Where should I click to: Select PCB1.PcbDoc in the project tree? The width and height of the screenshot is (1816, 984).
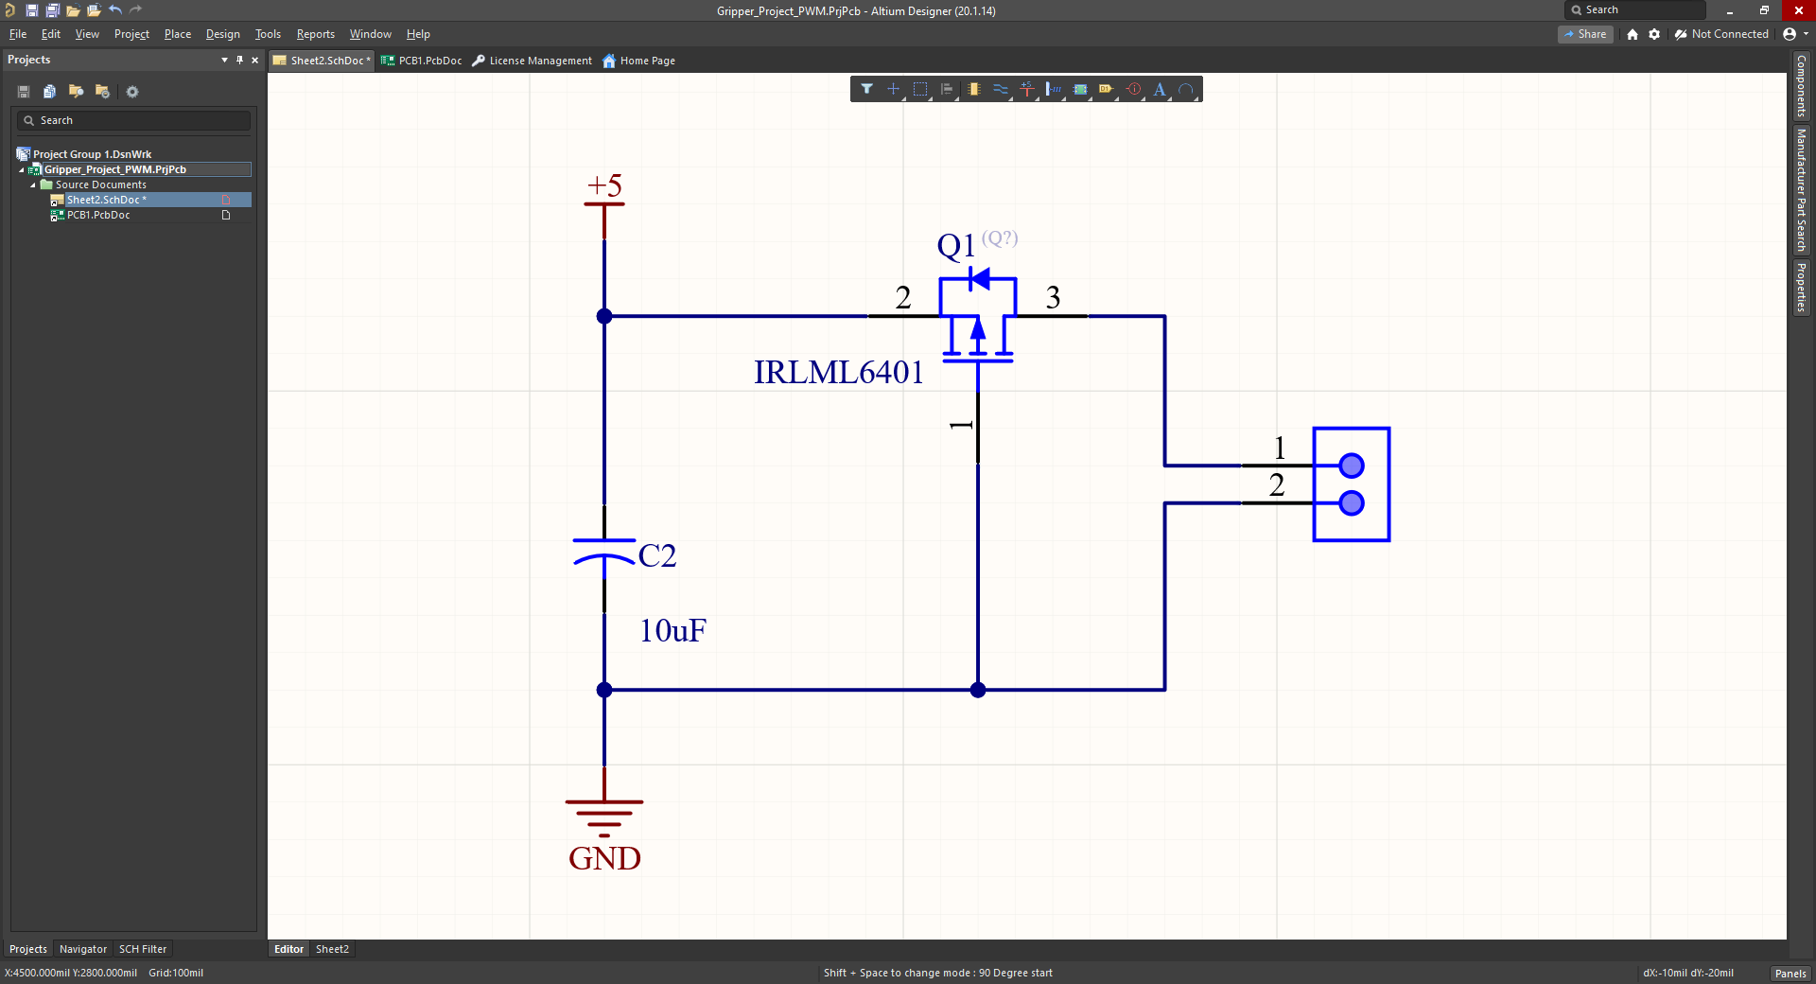point(98,216)
